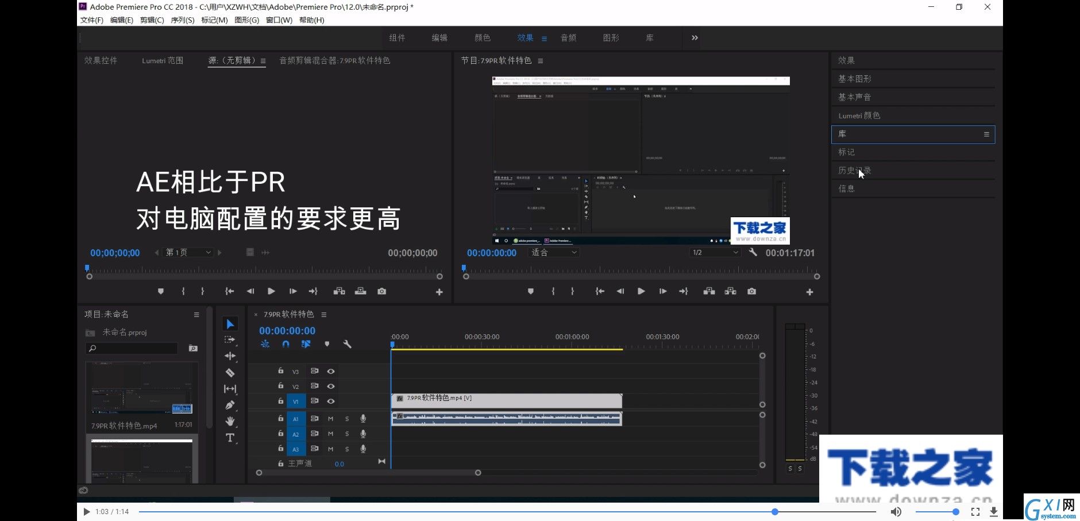Viewport: 1080px width, 521px height.
Task: Toggle timeline snap magnet icon
Action: 286,344
